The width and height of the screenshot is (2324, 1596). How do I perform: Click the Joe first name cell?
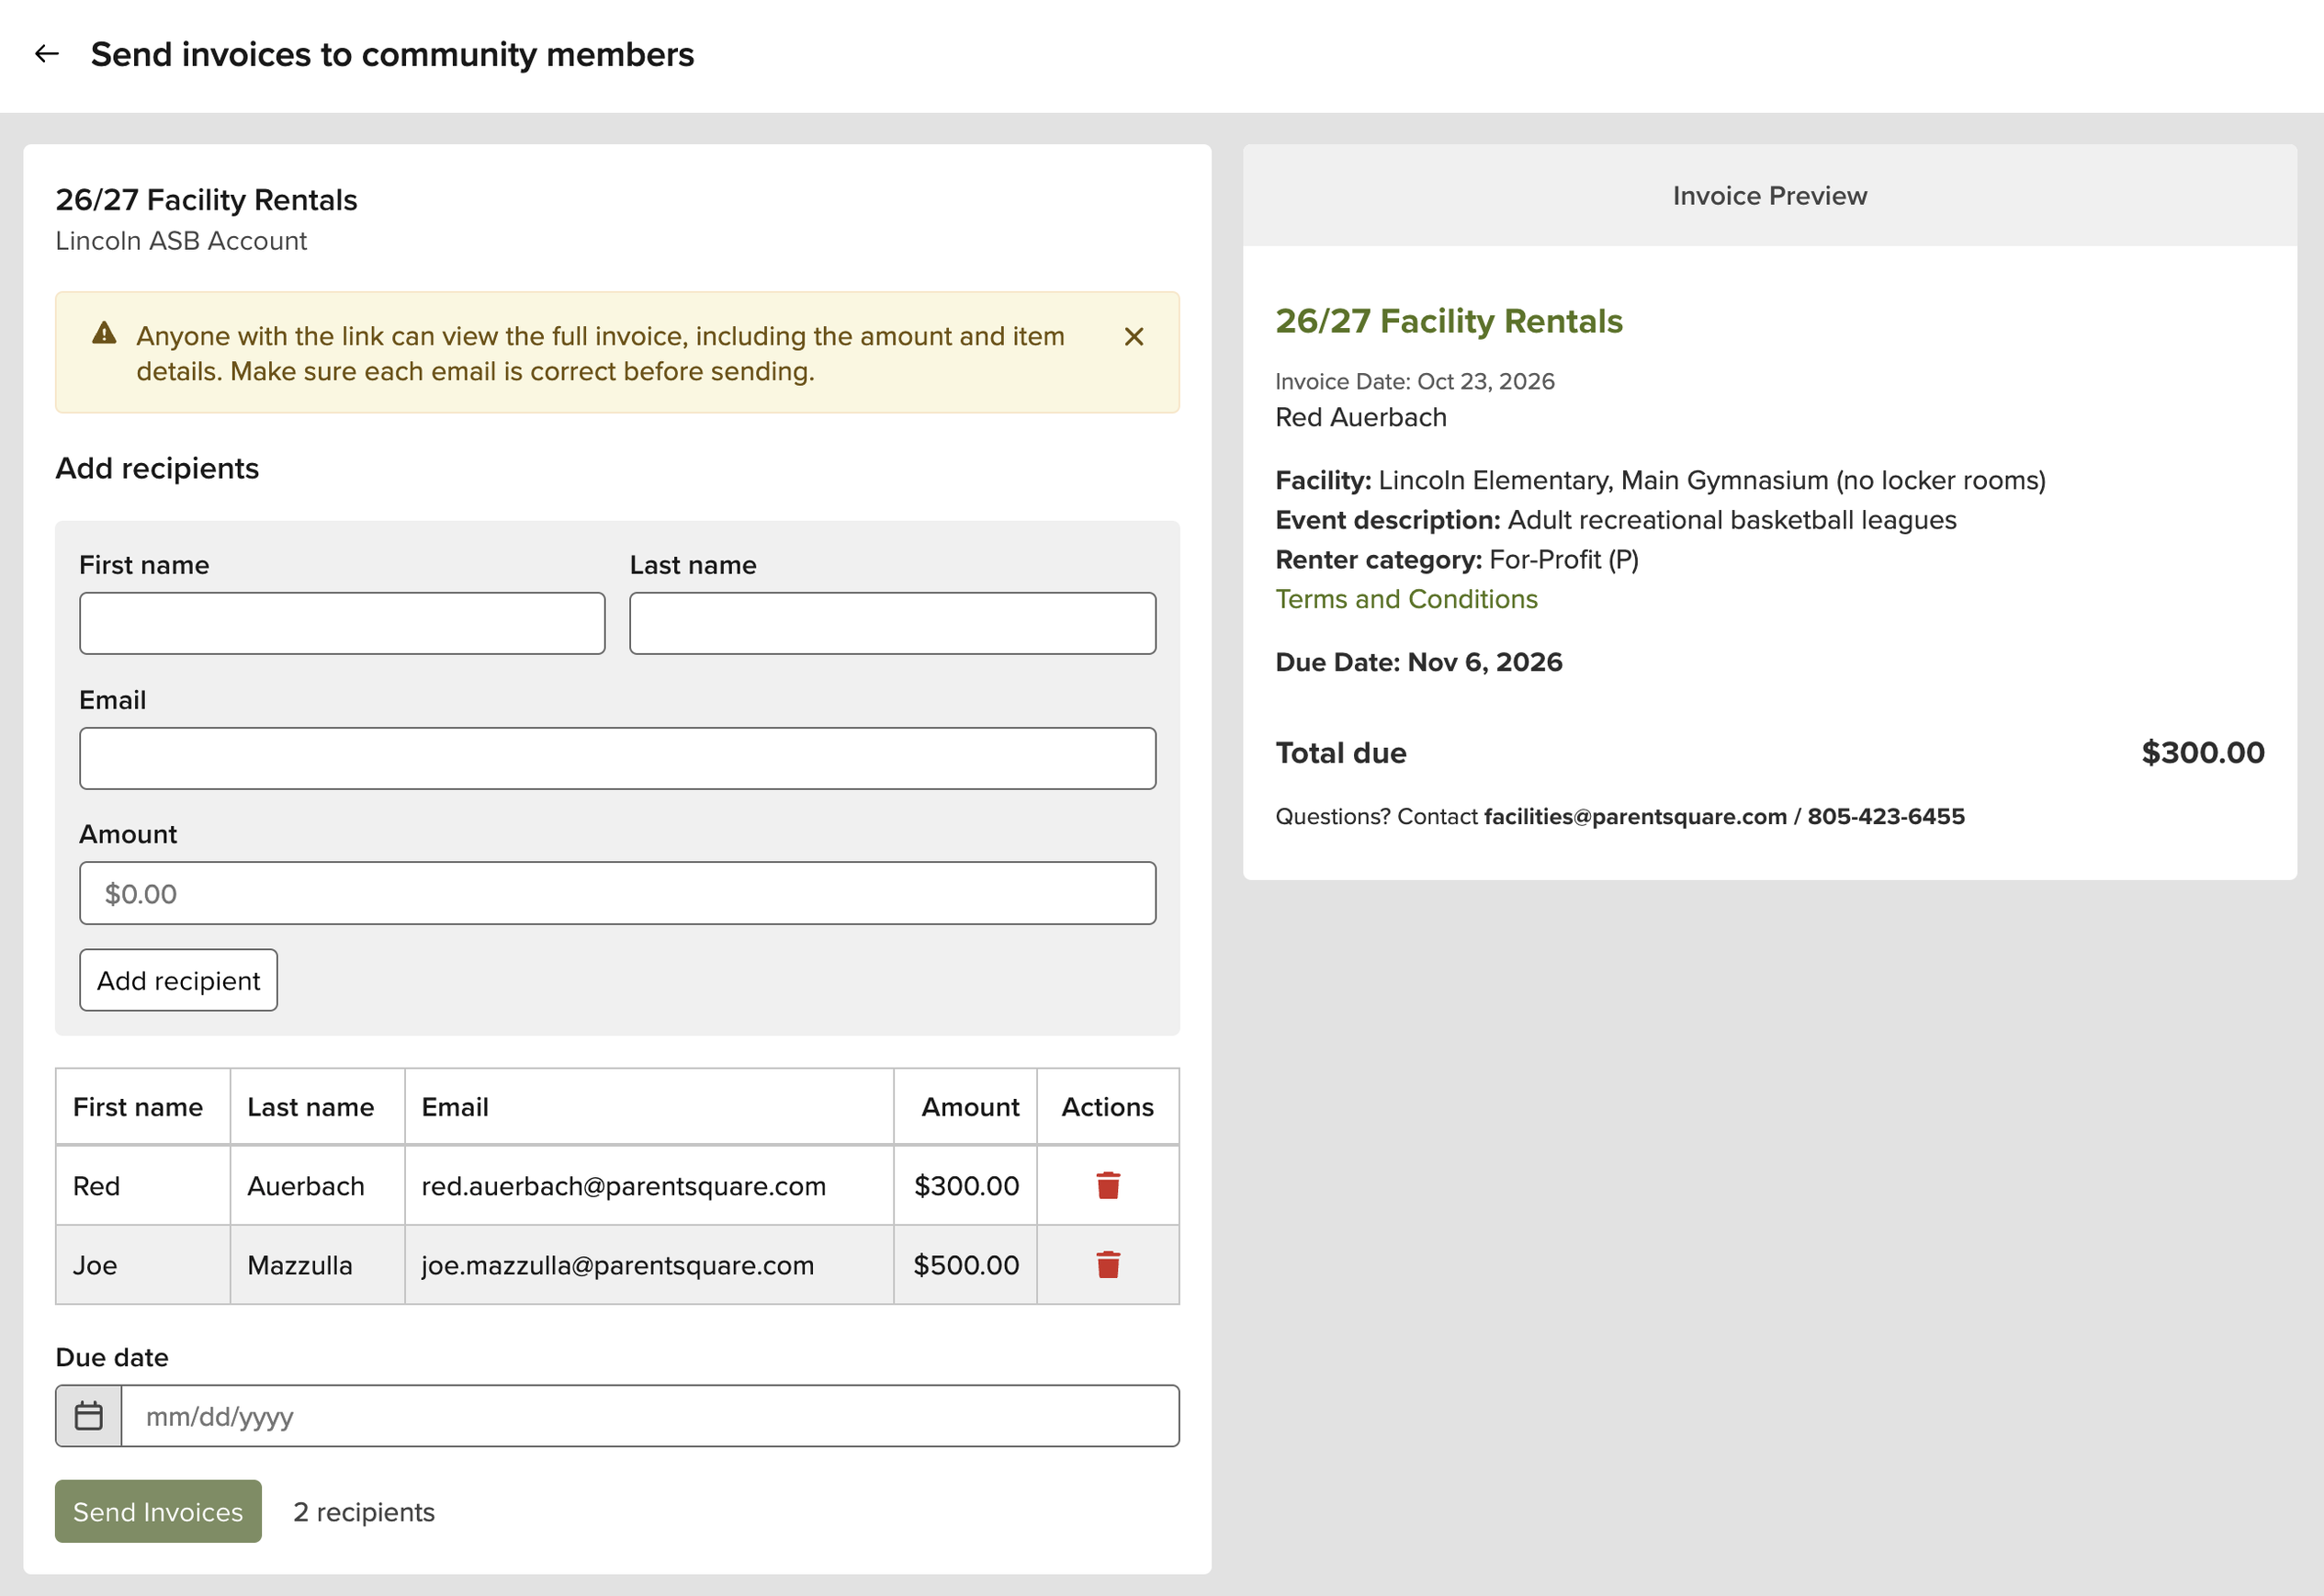[x=143, y=1265]
